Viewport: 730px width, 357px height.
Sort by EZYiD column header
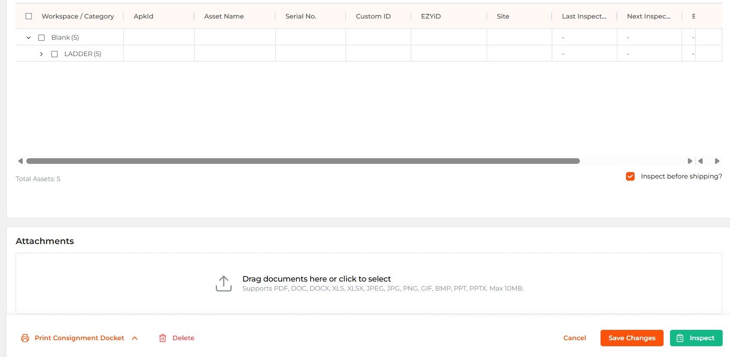(x=431, y=16)
